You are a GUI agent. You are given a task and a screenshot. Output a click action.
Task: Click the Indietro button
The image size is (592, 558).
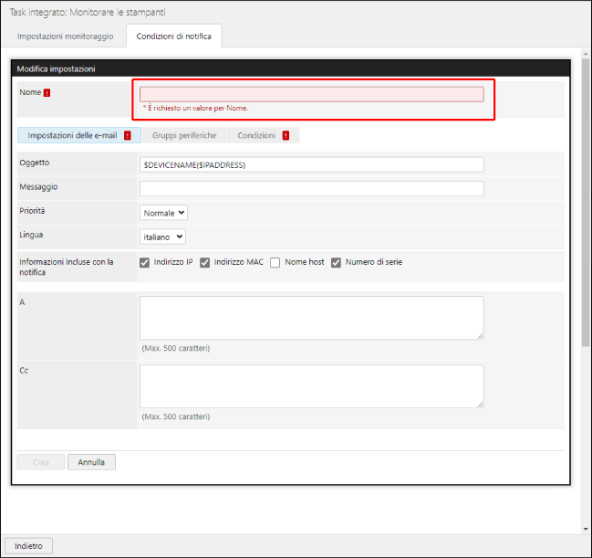pos(28,545)
